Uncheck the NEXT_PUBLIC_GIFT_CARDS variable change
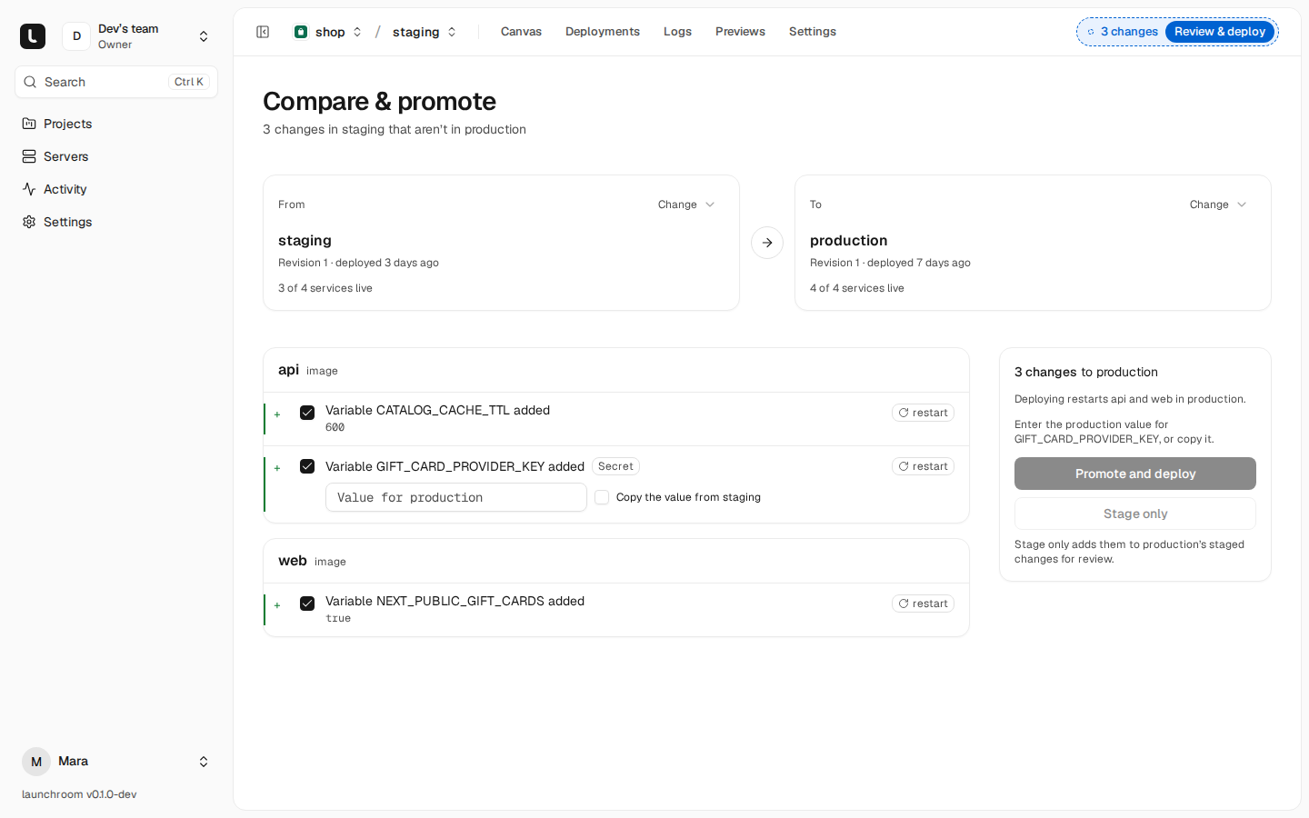This screenshot has height=818, width=1309. click(307, 604)
